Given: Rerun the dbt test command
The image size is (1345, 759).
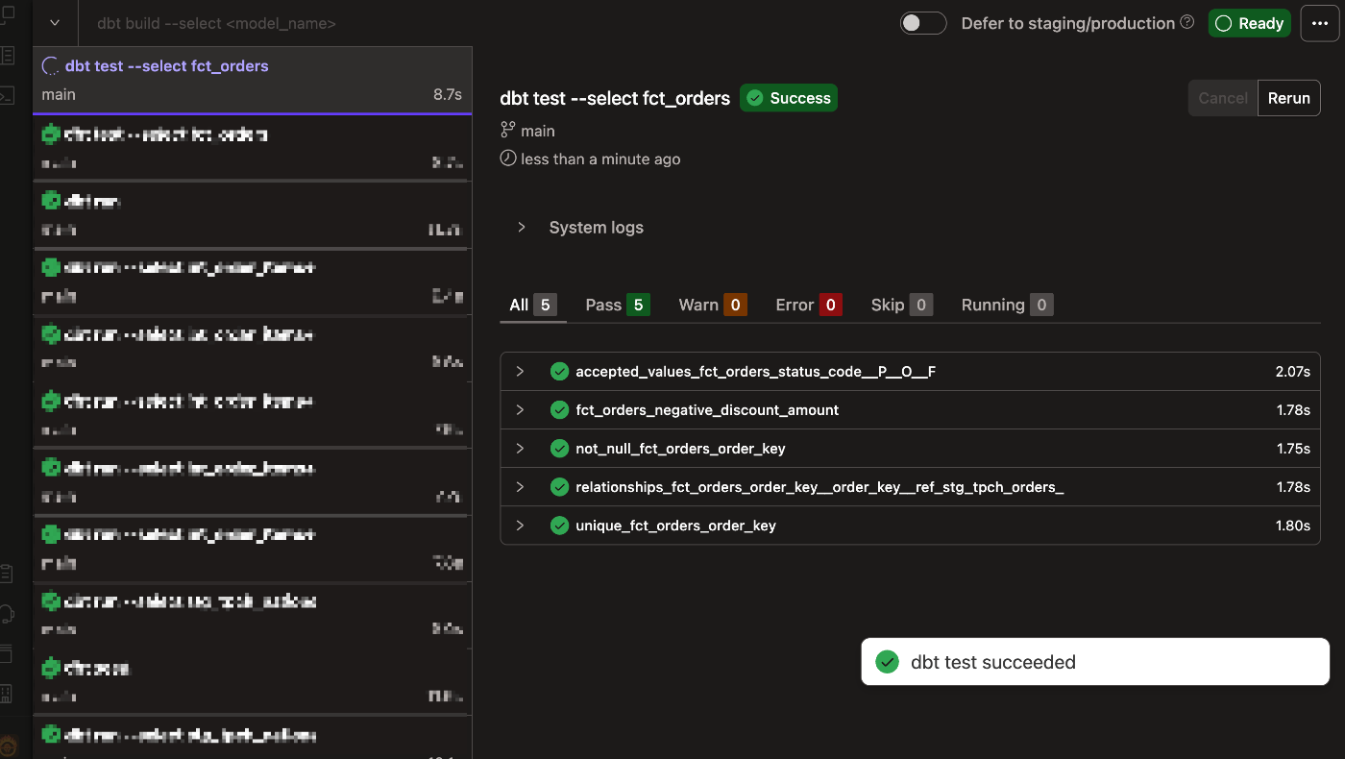Looking at the screenshot, I should 1289,98.
